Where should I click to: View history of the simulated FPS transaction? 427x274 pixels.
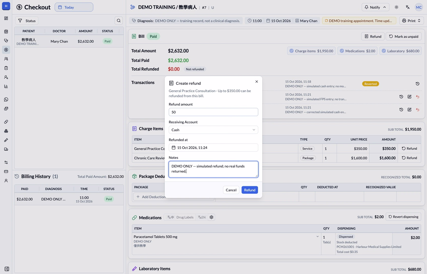point(401,97)
